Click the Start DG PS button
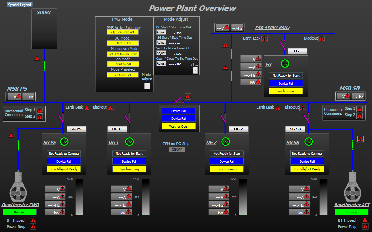This screenshot has height=232, width=372. click(123, 43)
